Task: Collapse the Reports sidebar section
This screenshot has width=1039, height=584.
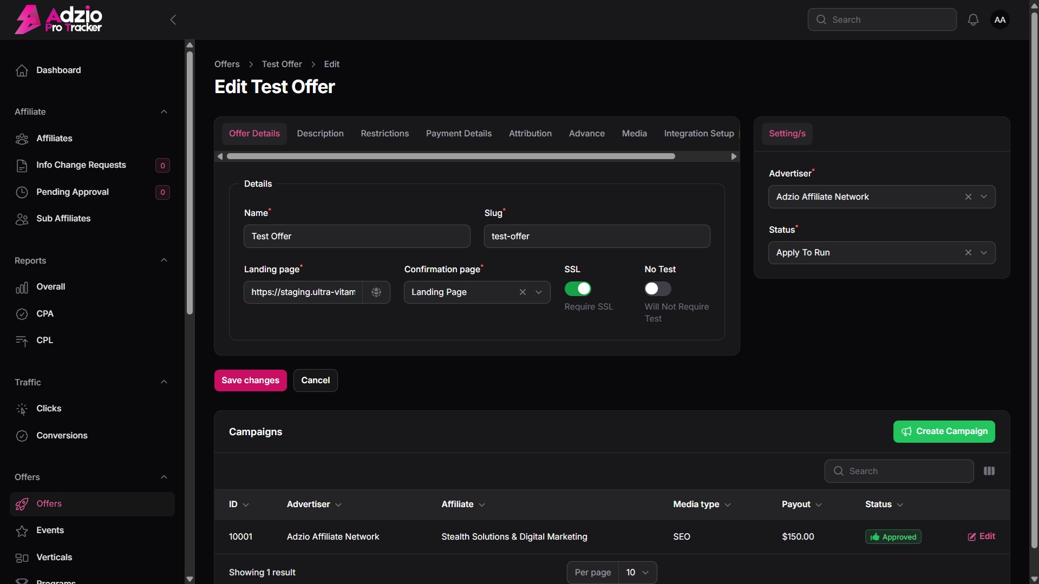Action: (164, 260)
